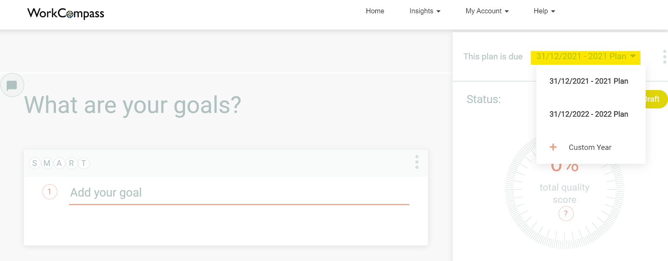Open plan options three-dot menu
Image resolution: width=668 pixels, height=261 pixels.
point(664,57)
